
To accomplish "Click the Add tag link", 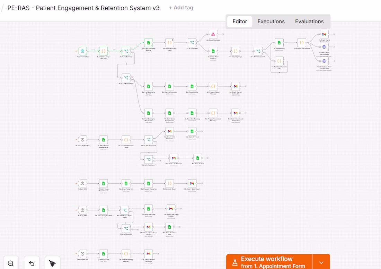I will coord(181,8).
